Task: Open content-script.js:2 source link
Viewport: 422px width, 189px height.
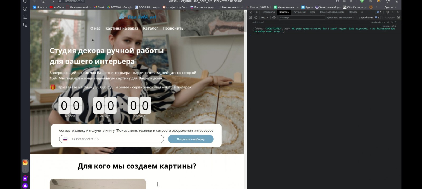Action: 383,22
